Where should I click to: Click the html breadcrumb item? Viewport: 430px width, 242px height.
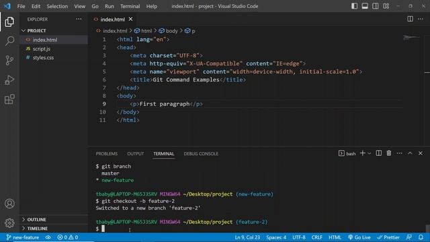pyautogui.click(x=143, y=31)
